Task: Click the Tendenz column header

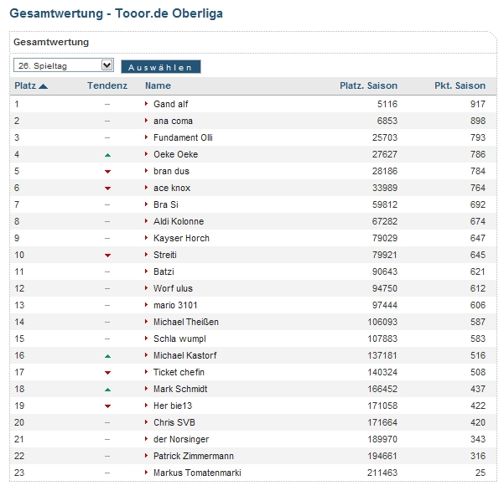Action: coord(107,85)
